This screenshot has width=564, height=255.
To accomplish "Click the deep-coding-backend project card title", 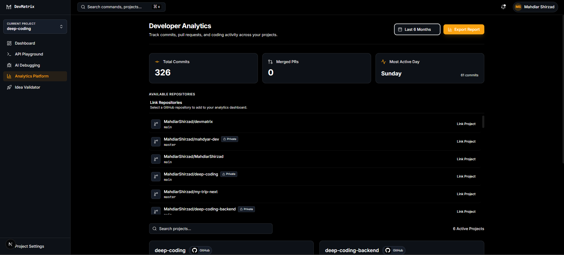I will [352, 250].
